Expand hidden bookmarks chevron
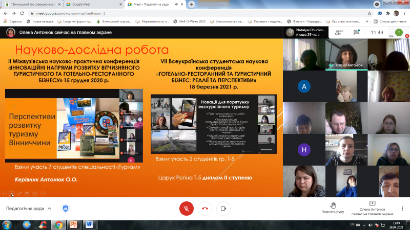Image resolution: width=410 pixels, height=230 pixels. [x=367, y=21]
